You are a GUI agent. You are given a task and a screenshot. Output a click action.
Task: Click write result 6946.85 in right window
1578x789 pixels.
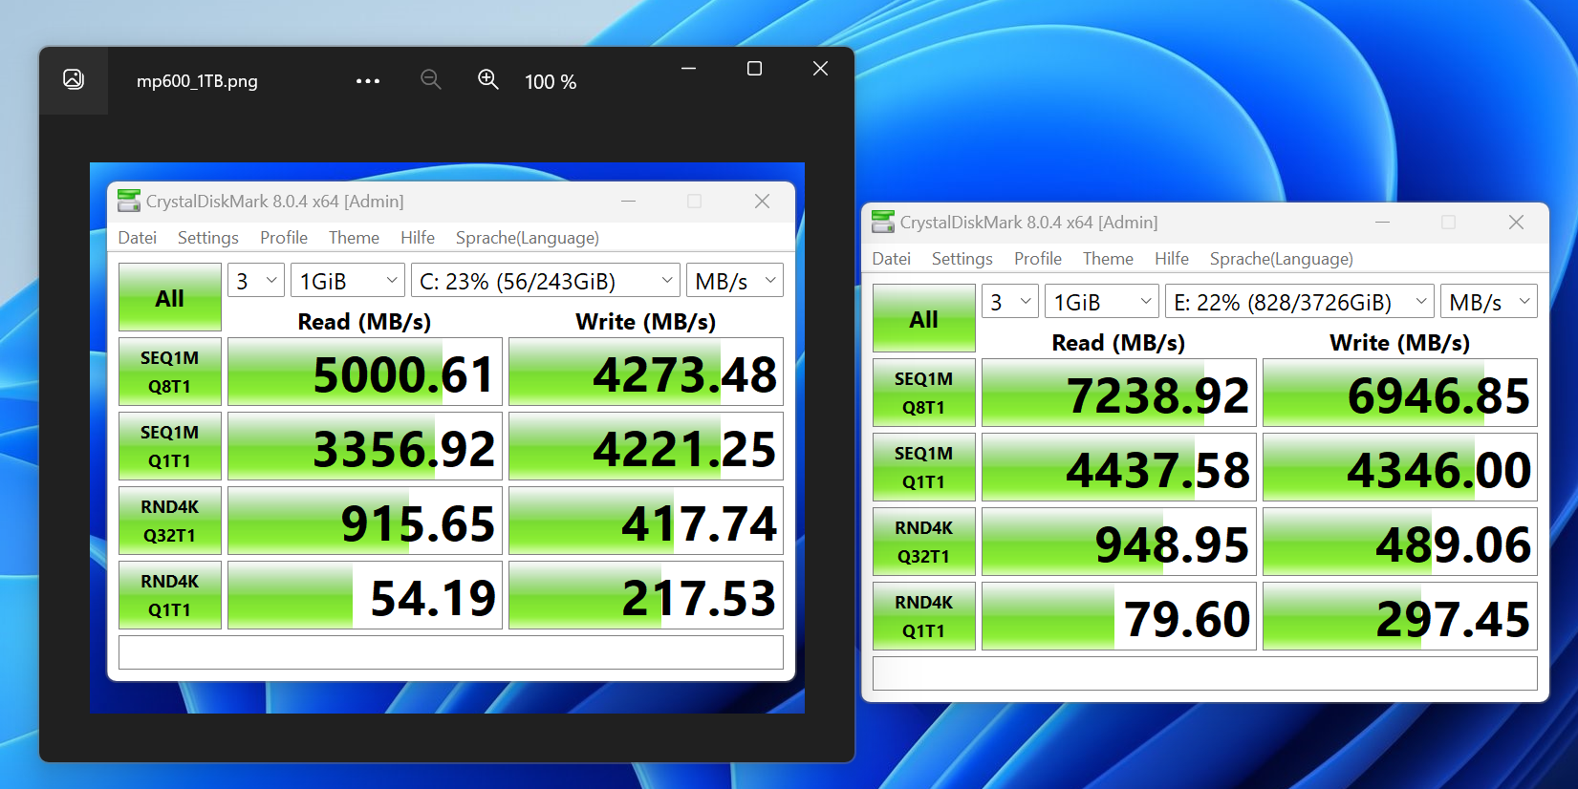1400,393
